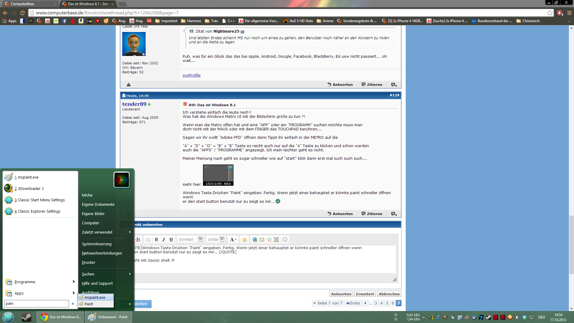Screen dimensions: 574x323
Task: Click the bookmark star in address bar
Action: pyautogui.click(x=550, y=13)
